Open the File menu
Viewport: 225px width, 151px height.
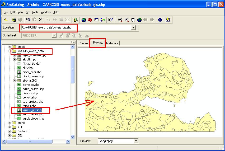click(x=6, y=12)
